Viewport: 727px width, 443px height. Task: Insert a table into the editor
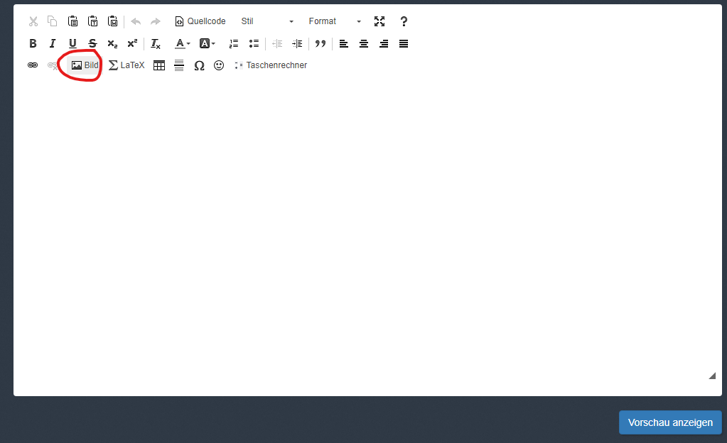click(159, 65)
